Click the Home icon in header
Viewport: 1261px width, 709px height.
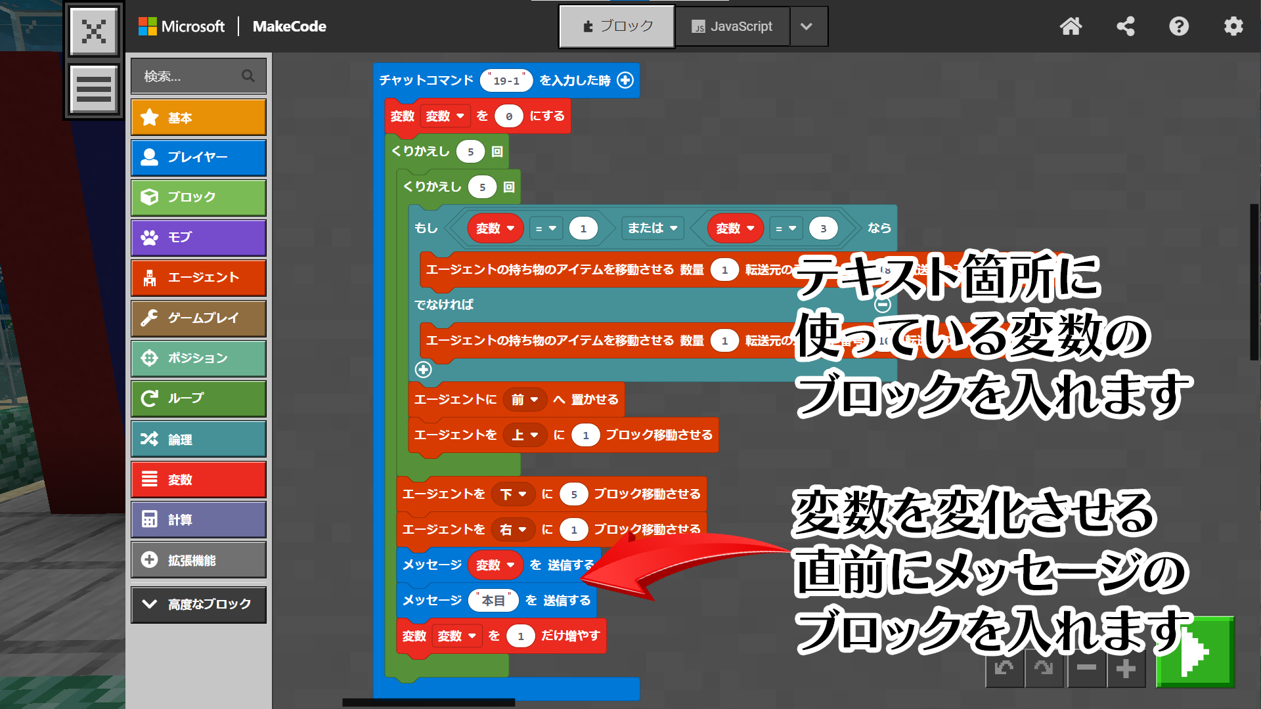coord(1071,26)
